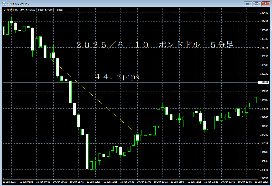Click the current price label 1.35085

pos(264,83)
